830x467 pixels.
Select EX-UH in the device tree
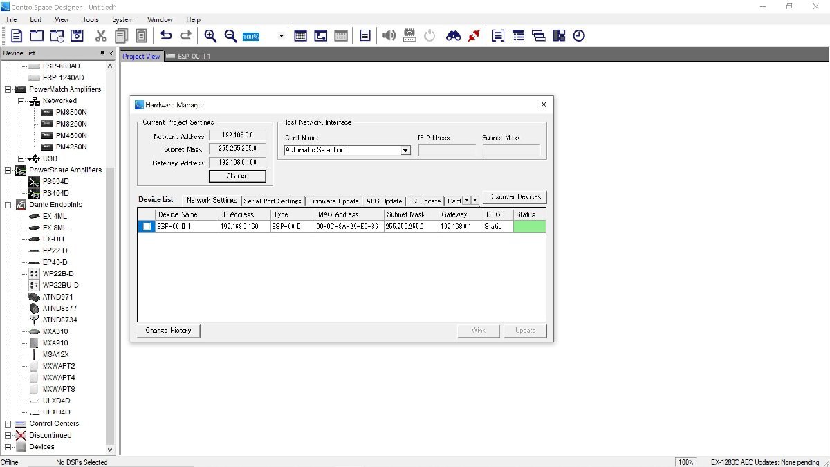53,239
